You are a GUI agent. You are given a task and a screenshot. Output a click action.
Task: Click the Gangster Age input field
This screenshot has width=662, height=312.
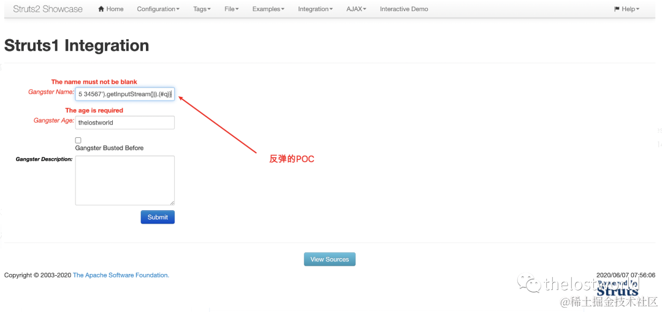click(x=125, y=123)
